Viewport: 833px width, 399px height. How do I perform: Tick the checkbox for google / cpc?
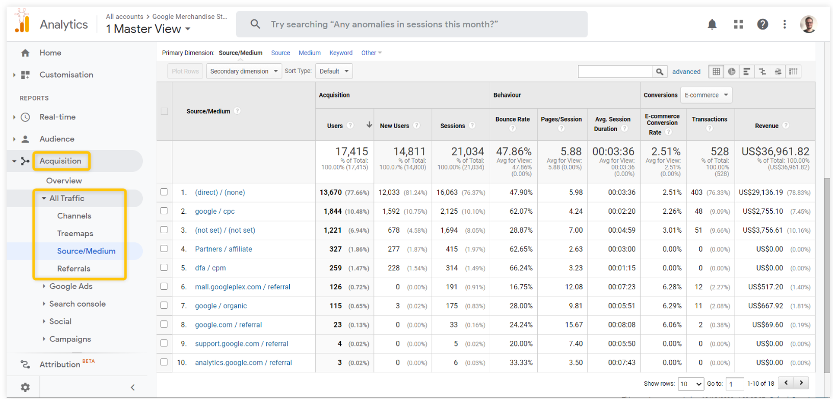164,211
